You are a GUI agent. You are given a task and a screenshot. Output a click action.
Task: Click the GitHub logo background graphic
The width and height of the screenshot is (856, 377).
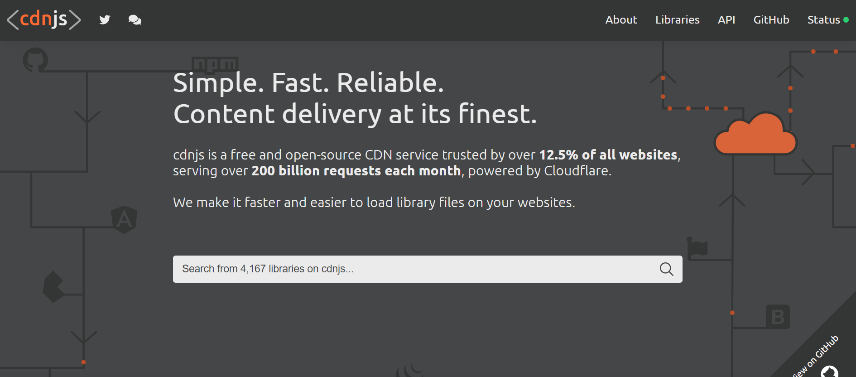(35, 60)
